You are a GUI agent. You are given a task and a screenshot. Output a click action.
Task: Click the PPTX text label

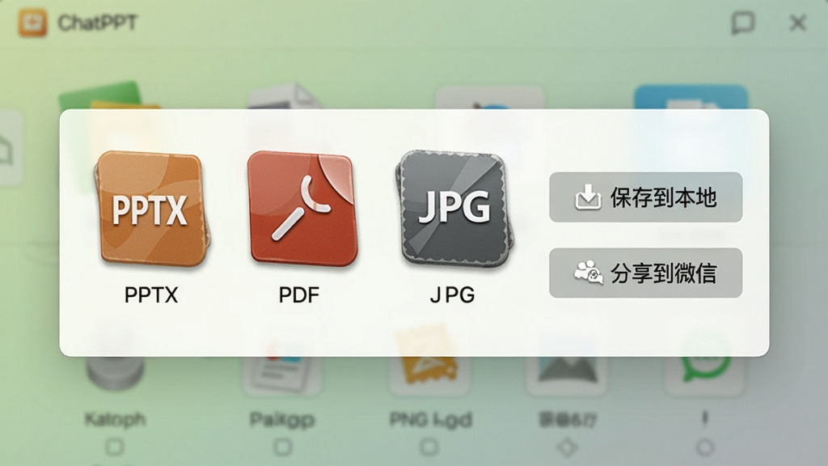click(x=151, y=294)
